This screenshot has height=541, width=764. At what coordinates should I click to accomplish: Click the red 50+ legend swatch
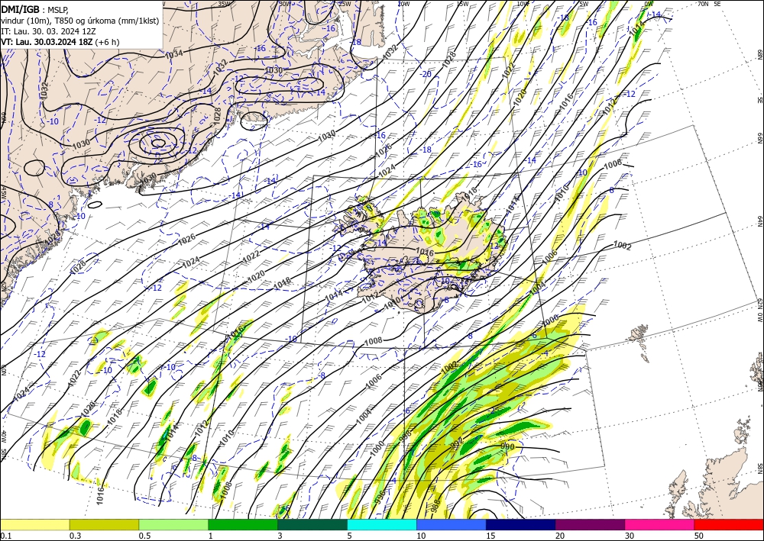(729, 524)
